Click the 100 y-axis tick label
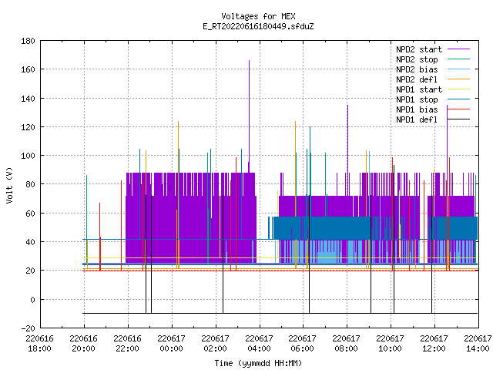493x370 pixels. (28, 156)
